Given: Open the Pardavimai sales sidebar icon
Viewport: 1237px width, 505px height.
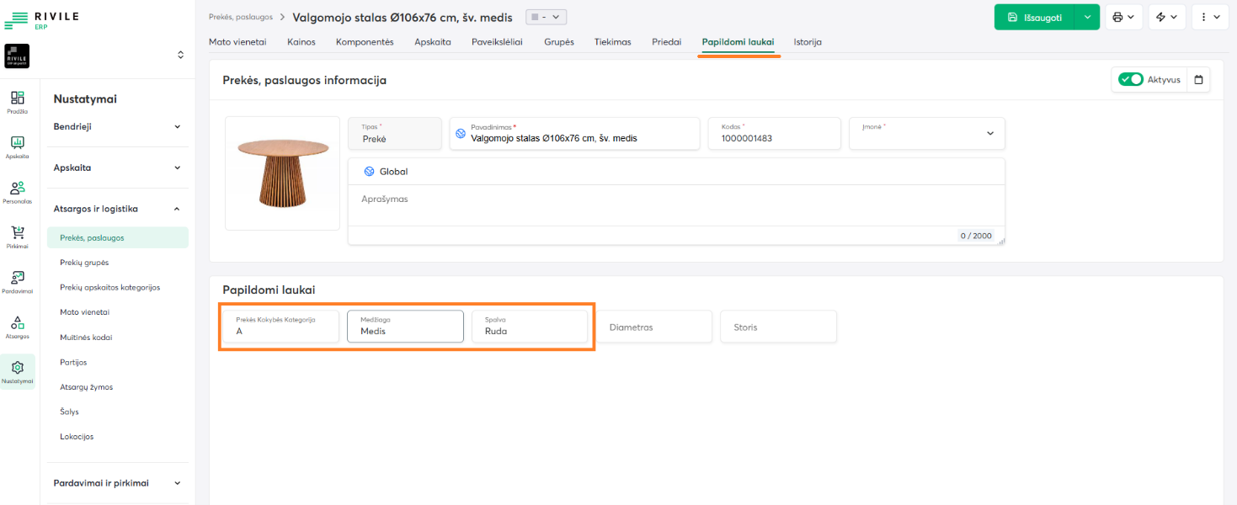Looking at the screenshot, I should pos(18,282).
